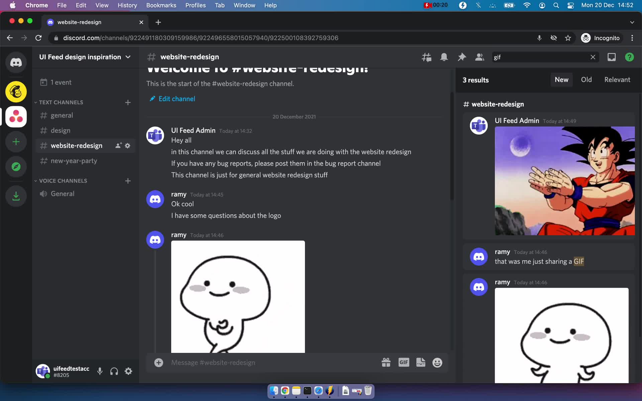
Task: Click the Old tab in search results
Action: click(586, 79)
